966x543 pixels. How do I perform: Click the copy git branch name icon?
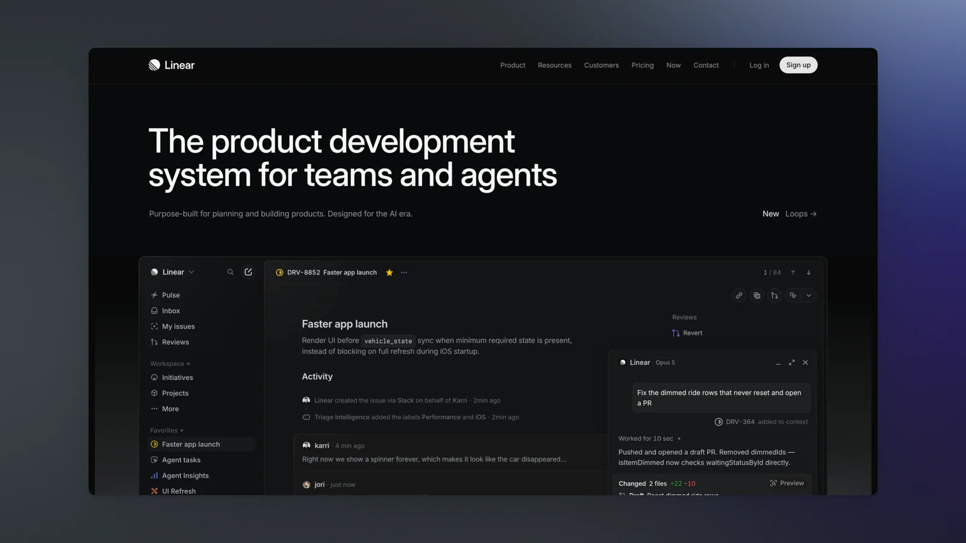pos(774,296)
